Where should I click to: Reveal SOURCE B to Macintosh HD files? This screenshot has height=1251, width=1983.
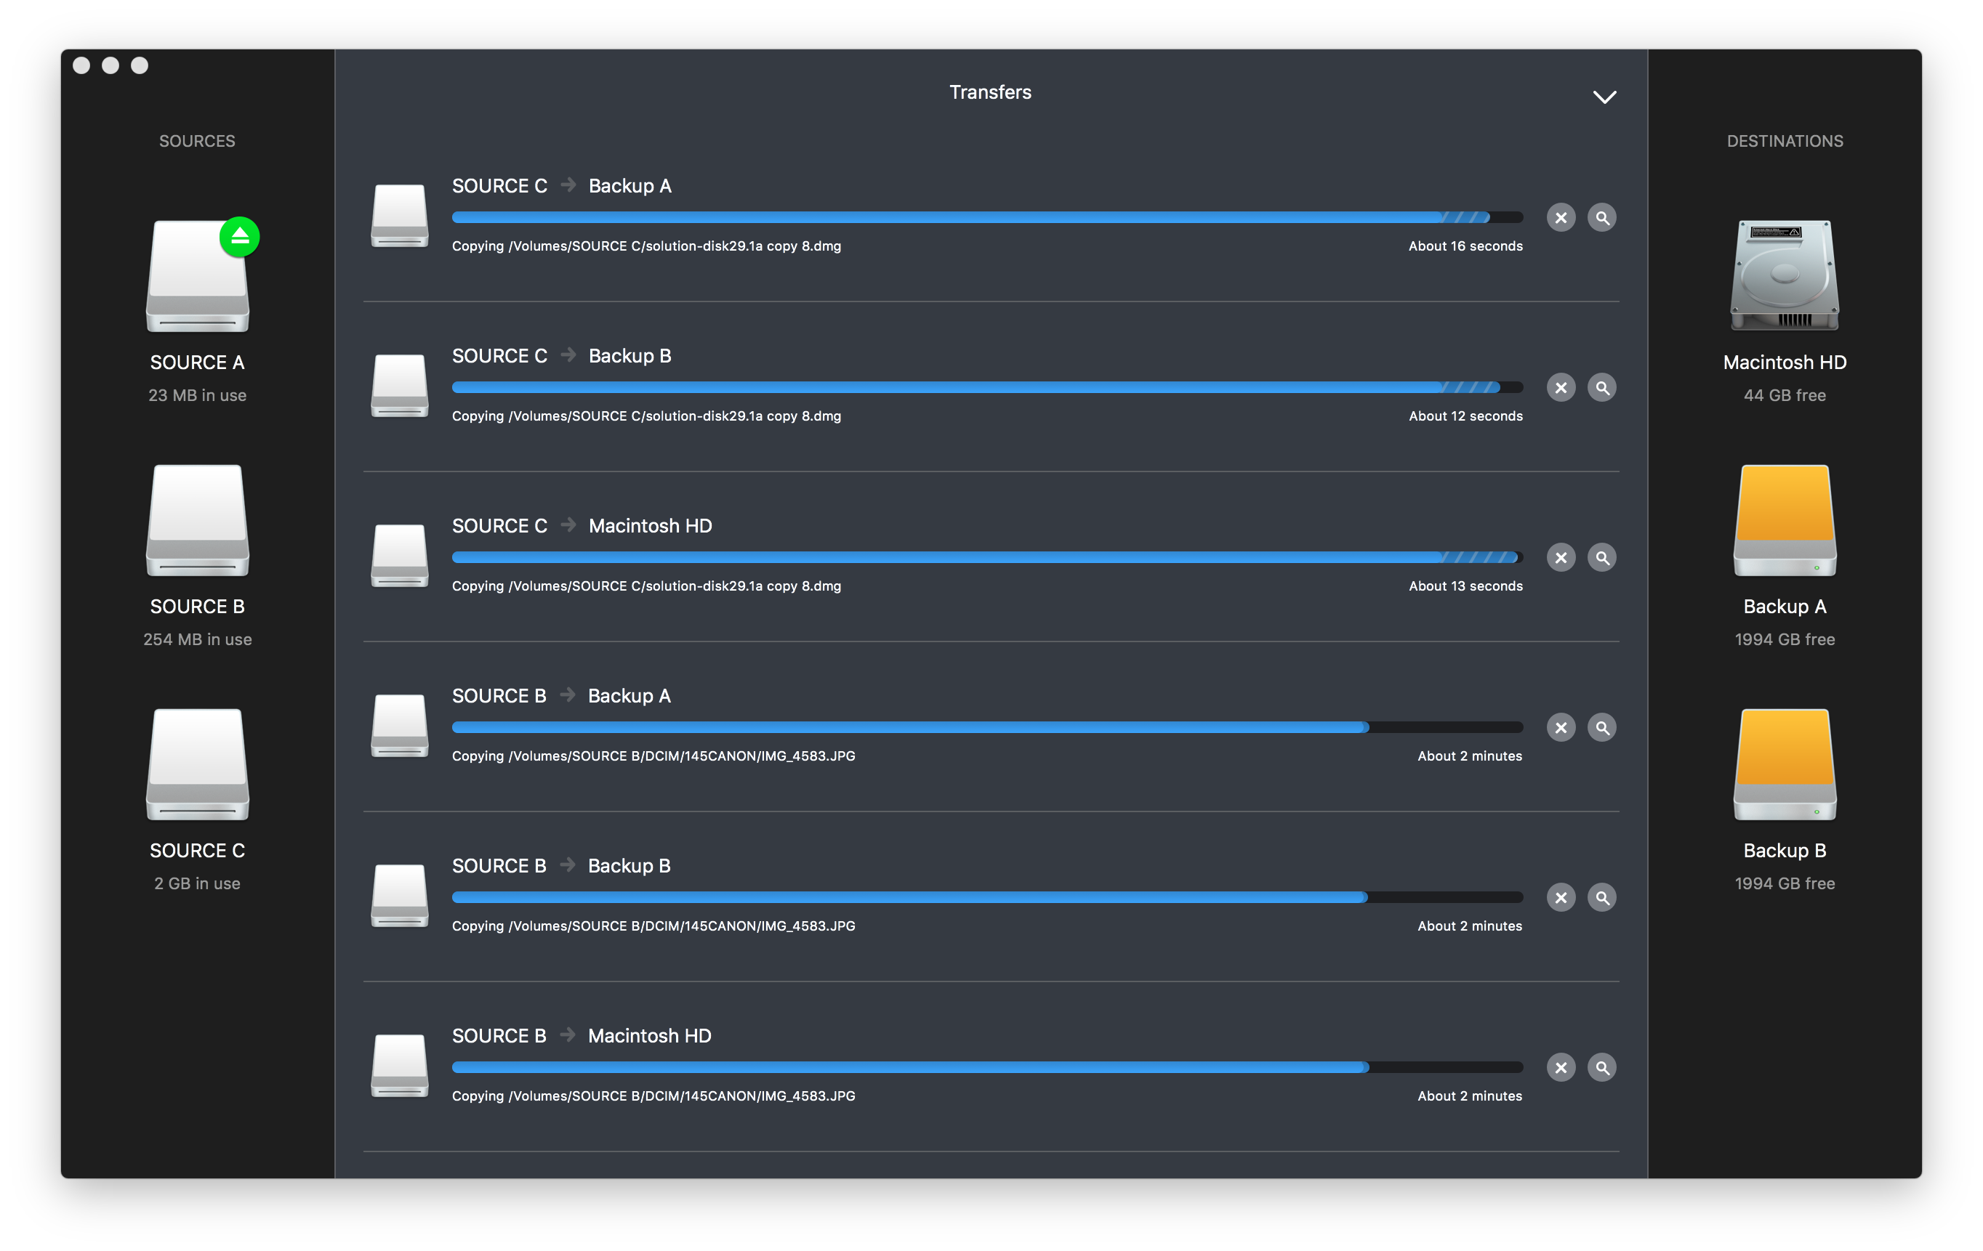(x=1601, y=1067)
